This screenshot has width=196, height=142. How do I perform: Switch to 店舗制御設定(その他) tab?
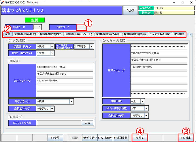click(108, 34)
